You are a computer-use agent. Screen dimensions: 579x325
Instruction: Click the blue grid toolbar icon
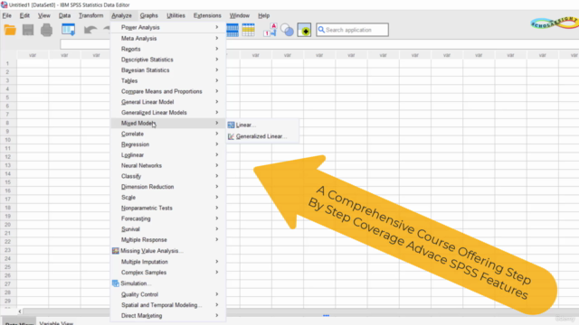(233, 30)
